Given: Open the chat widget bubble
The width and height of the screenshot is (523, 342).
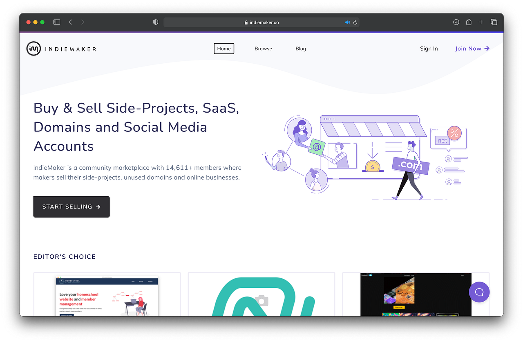Looking at the screenshot, I should click(x=479, y=292).
